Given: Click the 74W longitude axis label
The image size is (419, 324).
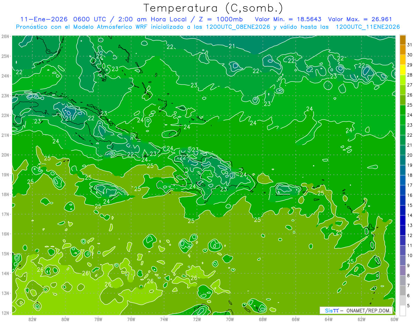Looking at the screenshot, I should (164, 319).
